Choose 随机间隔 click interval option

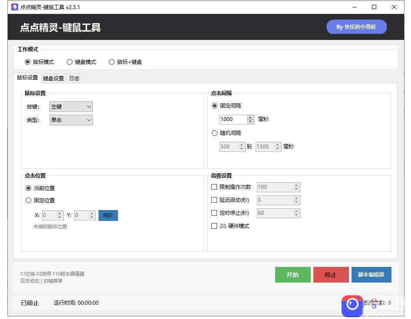click(226, 133)
